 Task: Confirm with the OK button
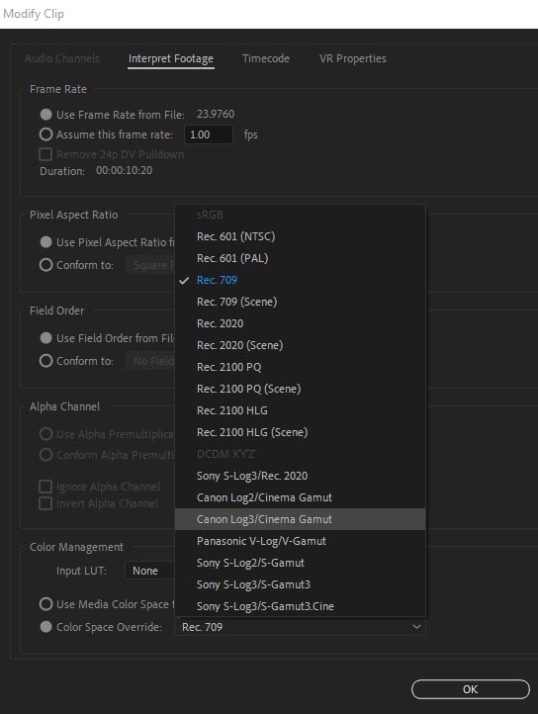click(471, 689)
